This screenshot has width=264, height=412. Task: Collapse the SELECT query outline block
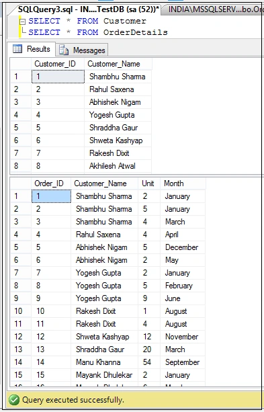[x=23, y=22]
